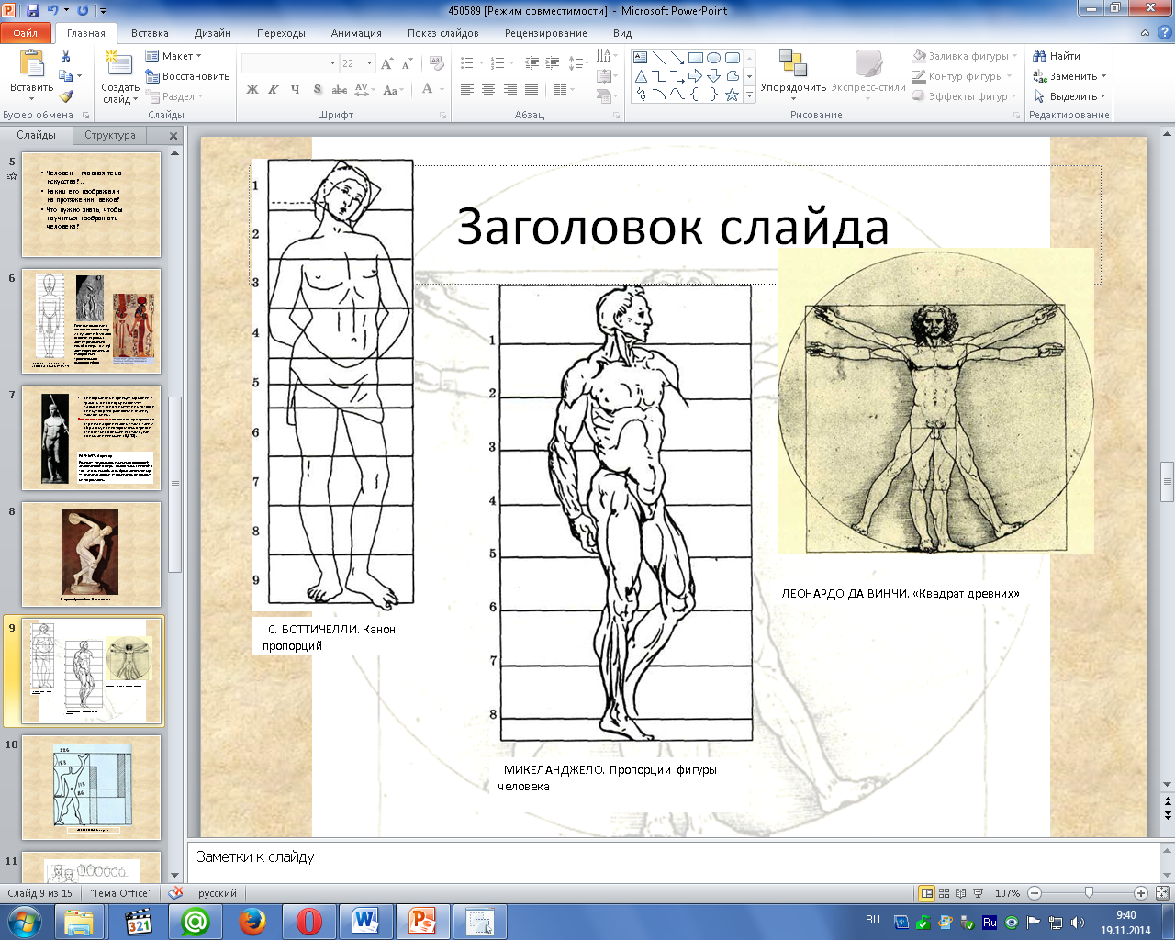Click the spell check icon in status bar
Viewport: 1175px width, 940px height.
click(175, 892)
